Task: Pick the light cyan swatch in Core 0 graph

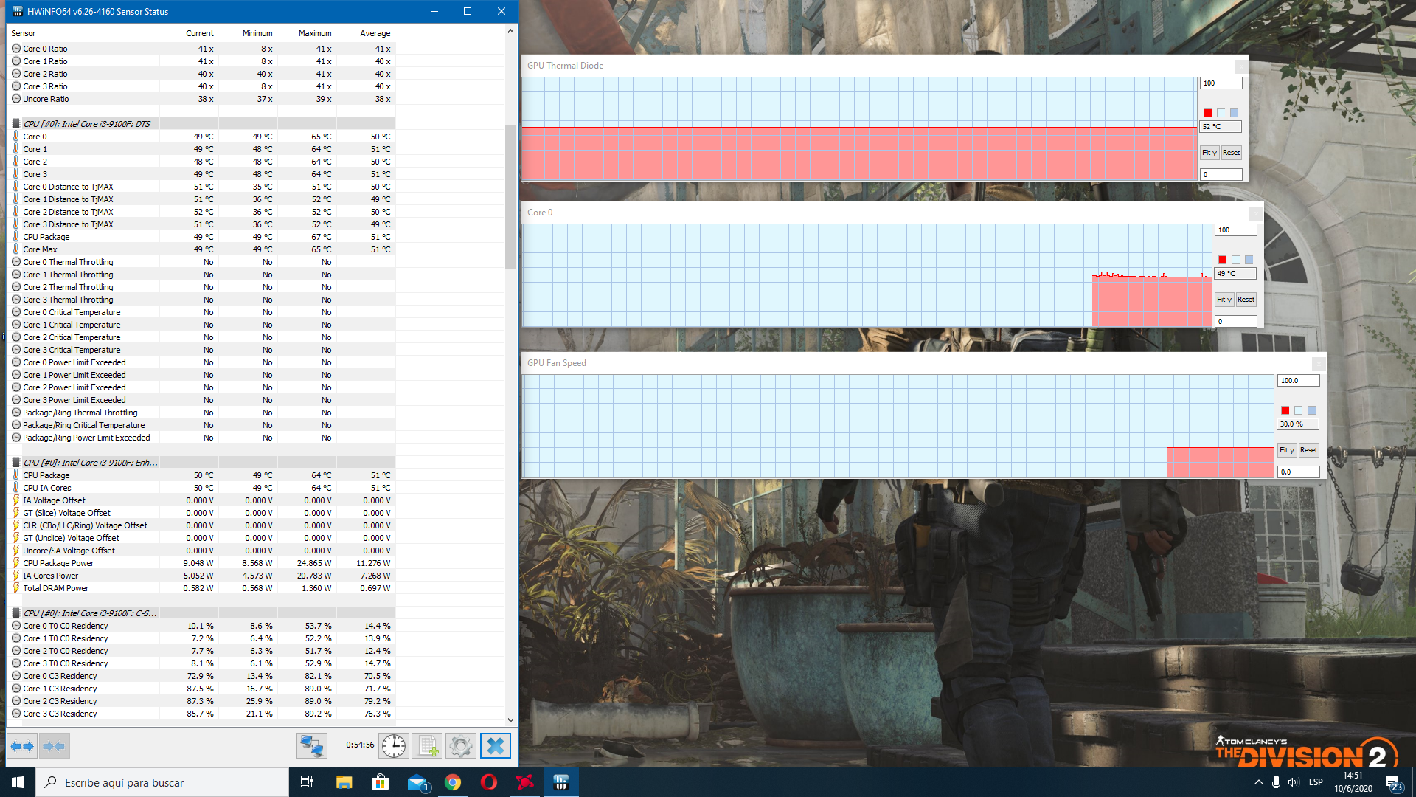Action: tap(1236, 260)
